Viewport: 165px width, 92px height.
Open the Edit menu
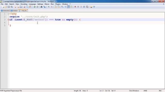(x=6, y=4)
